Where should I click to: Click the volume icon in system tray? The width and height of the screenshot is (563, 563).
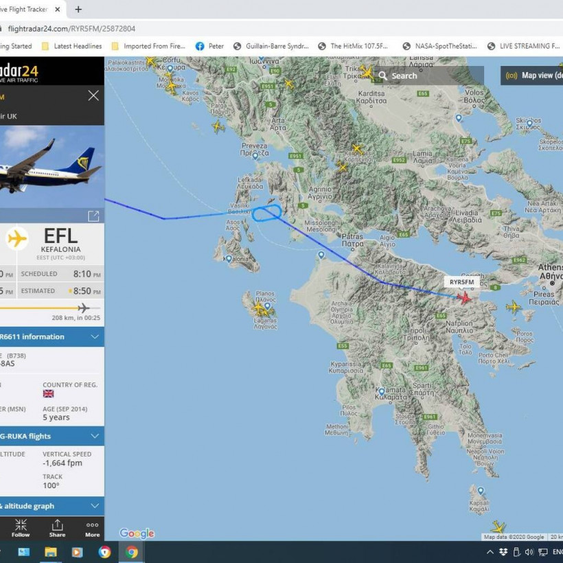[529, 552]
